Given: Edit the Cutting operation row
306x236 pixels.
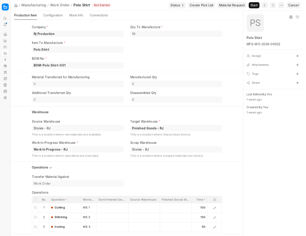Looking at the screenshot, I should point(215,208).
